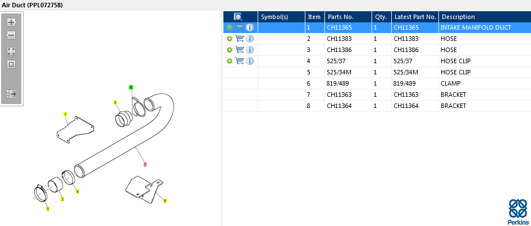Show info for CH11365 intake manifold duct
531x226 pixels.
click(250, 27)
